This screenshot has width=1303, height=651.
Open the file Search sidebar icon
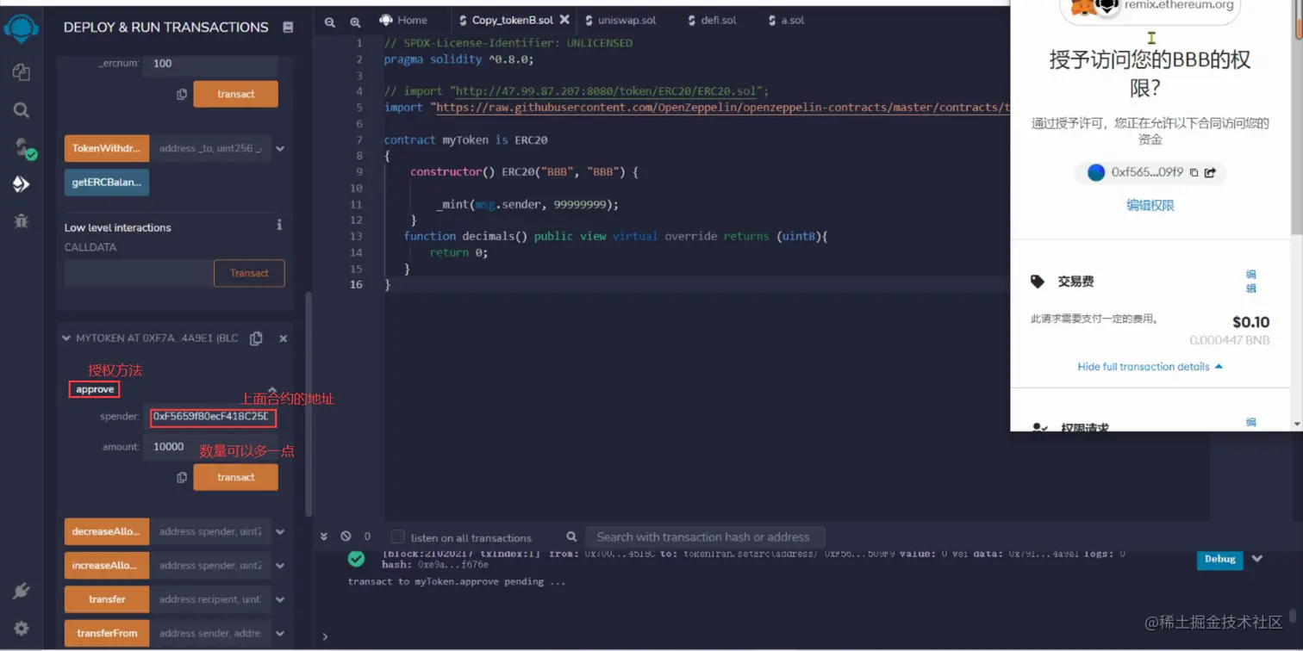22,110
